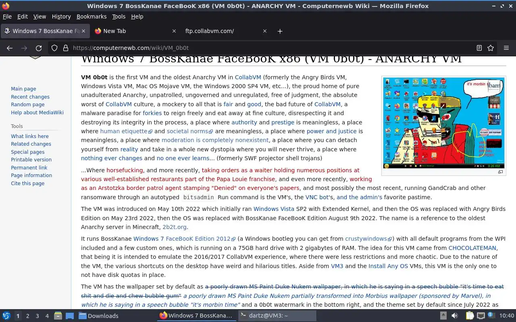Open Recent changes in sidebar
This screenshot has height=322, width=516.
point(30,97)
